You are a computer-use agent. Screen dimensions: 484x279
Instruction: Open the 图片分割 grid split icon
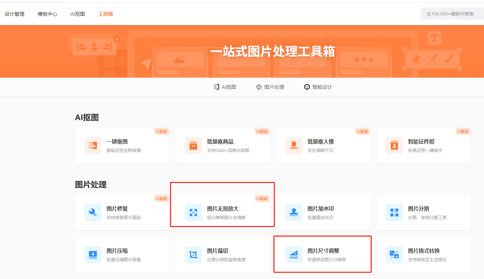point(394,213)
